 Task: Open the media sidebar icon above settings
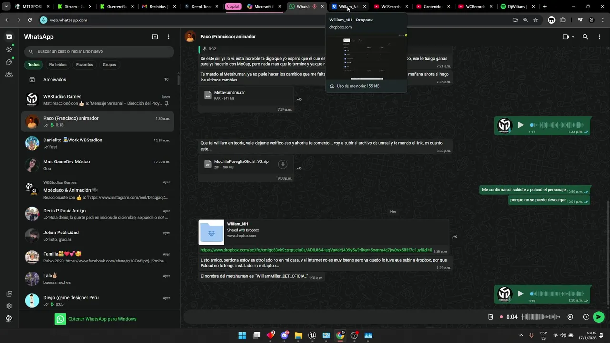tap(9, 294)
